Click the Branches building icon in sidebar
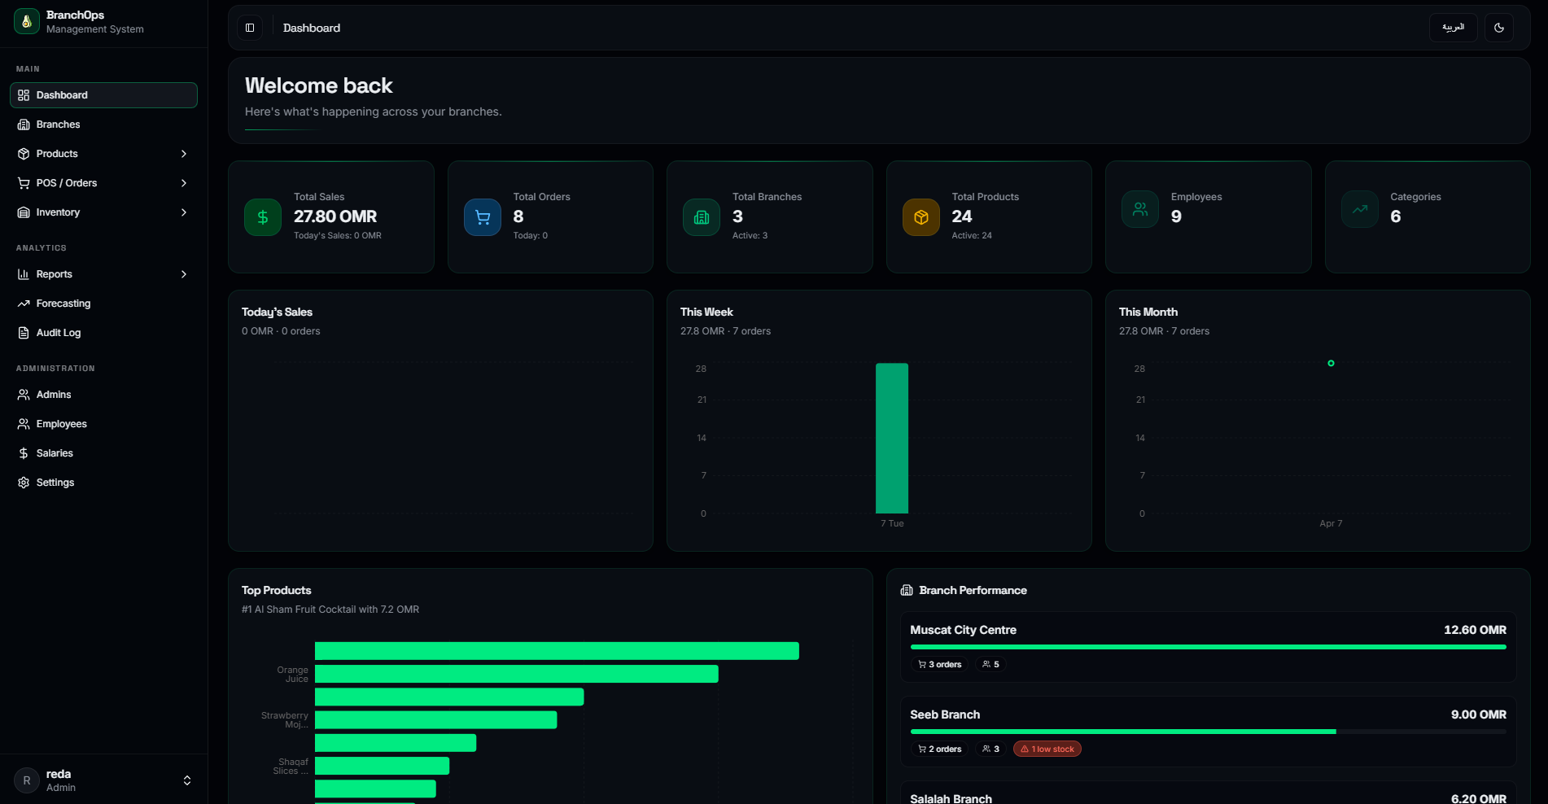Screen dimensions: 1548x804 (x=24, y=125)
